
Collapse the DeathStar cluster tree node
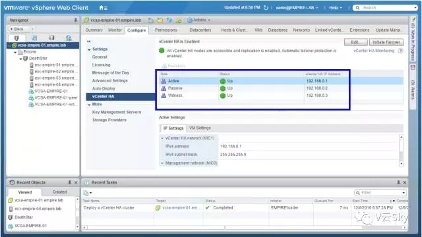click(x=20, y=59)
